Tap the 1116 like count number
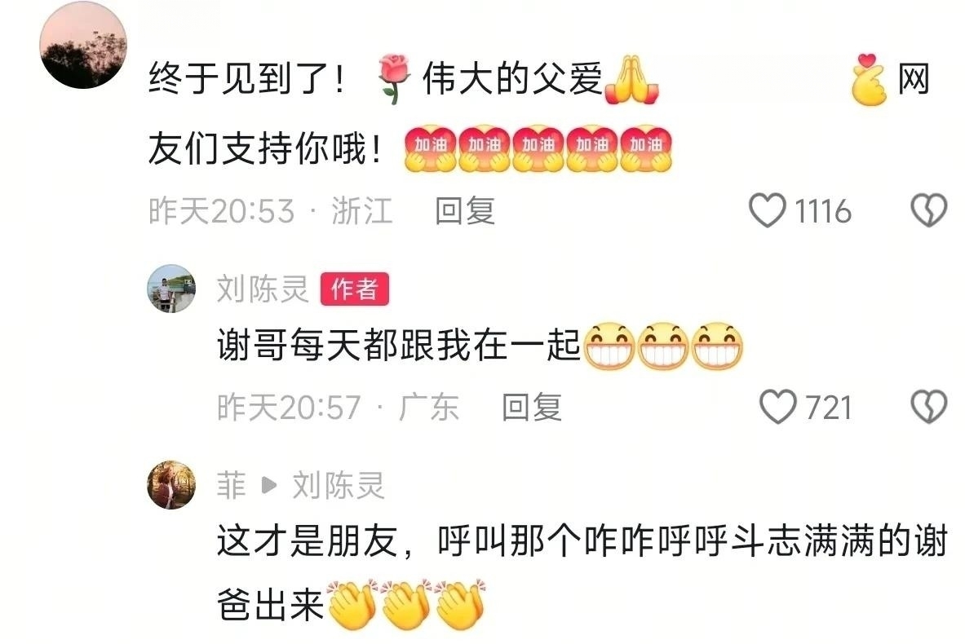The width and height of the screenshot is (965, 644). [823, 211]
